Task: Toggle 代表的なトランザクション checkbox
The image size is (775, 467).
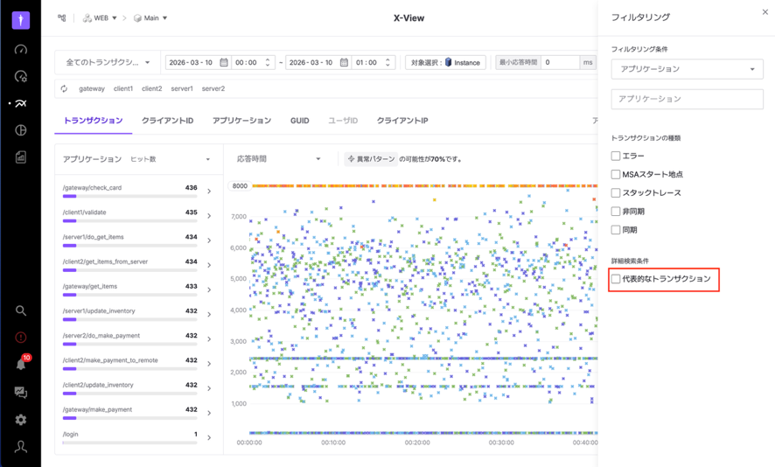Action: 616,279
